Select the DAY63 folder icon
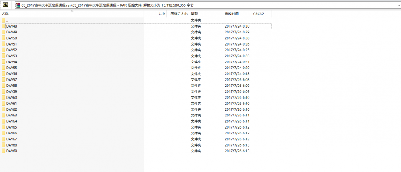The height and width of the screenshot is (172, 401). (3, 115)
